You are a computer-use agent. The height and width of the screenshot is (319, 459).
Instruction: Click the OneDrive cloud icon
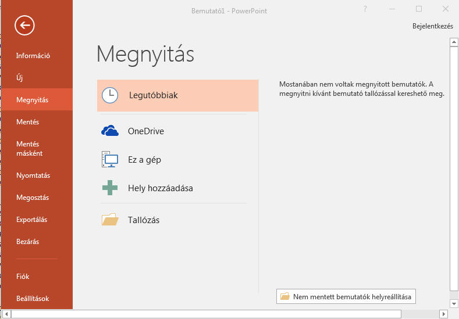tap(110, 131)
